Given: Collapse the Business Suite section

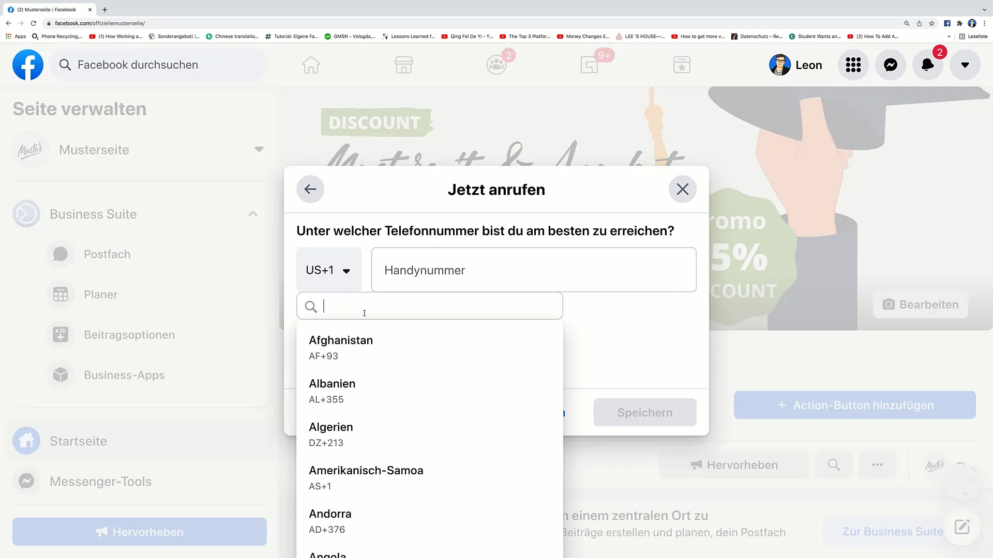Looking at the screenshot, I should (x=253, y=213).
